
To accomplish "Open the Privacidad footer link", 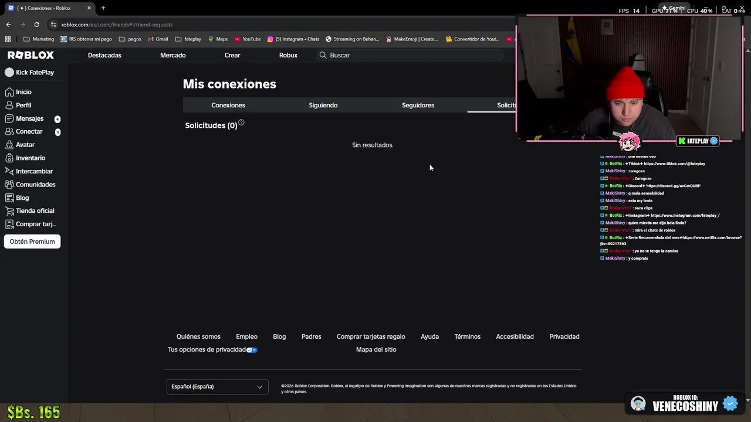I will coord(564,336).
